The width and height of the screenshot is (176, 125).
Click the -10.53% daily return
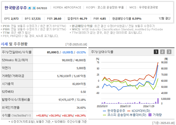pyautogui.click(x=81, y=52)
